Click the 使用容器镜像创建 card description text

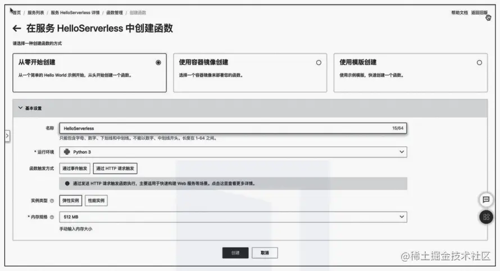[211, 76]
